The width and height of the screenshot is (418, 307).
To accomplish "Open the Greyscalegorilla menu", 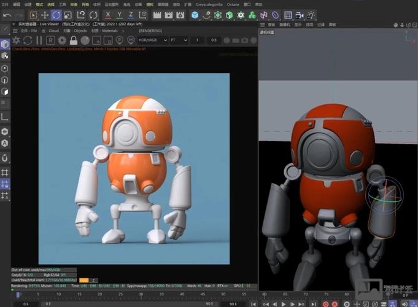I will click(x=209, y=4).
